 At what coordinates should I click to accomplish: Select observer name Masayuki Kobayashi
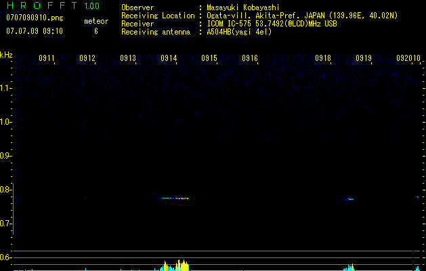tap(243, 7)
